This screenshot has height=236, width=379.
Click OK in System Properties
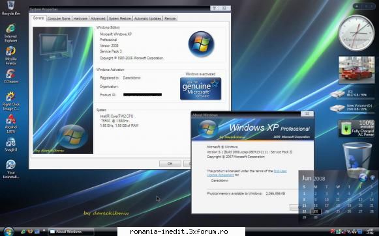(170, 164)
